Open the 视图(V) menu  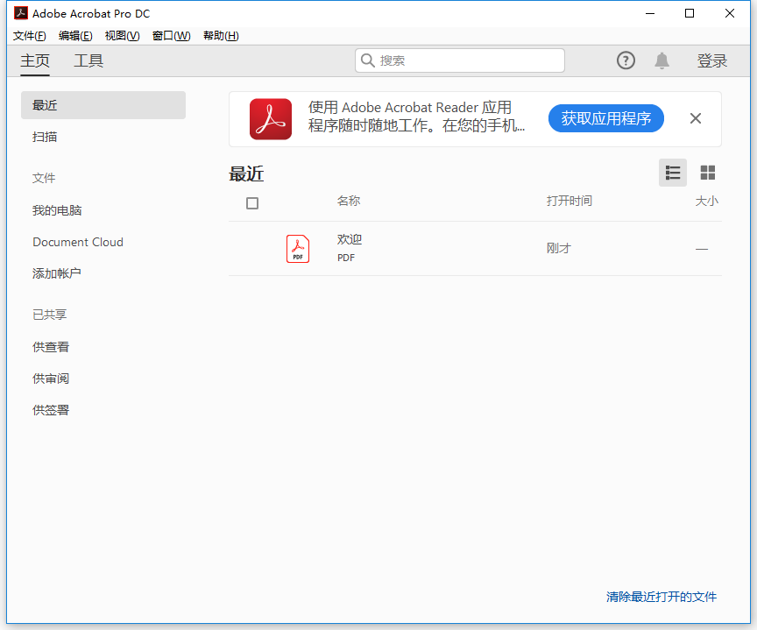click(x=122, y=36)
